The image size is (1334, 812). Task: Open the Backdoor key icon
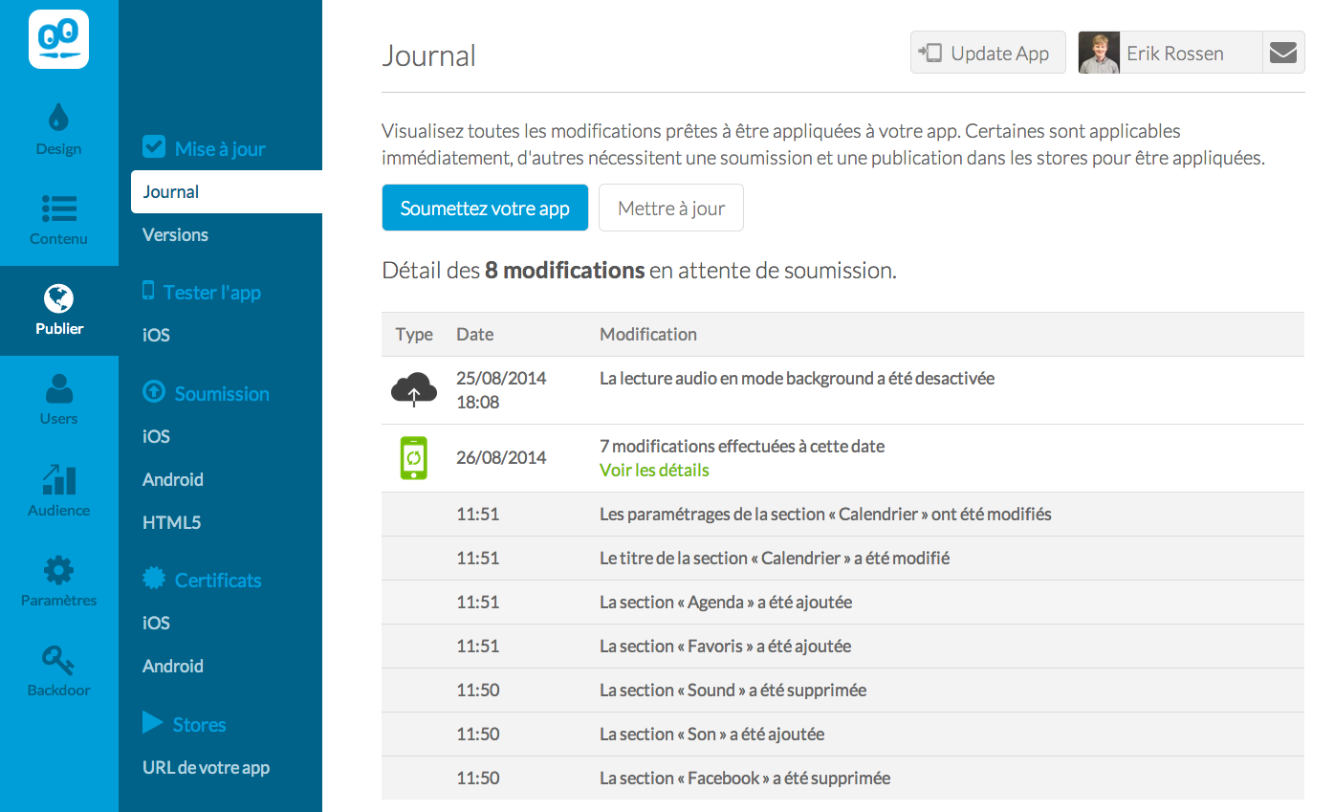(58, 661)
